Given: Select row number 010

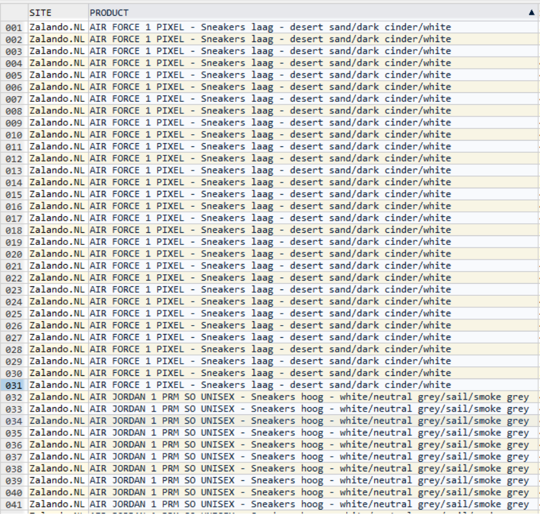Looking at the screenshot, I should (x=14, y=135).
